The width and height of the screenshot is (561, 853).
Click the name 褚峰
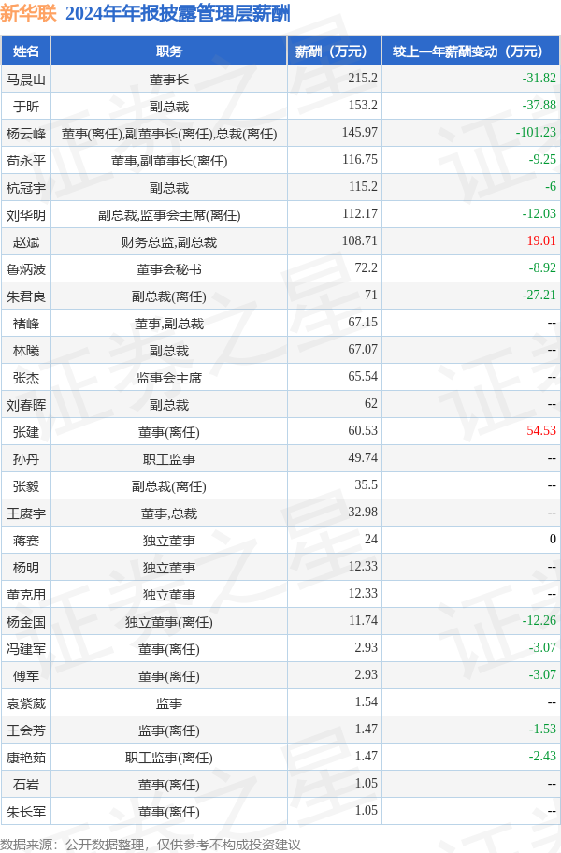tap(26, 324)
